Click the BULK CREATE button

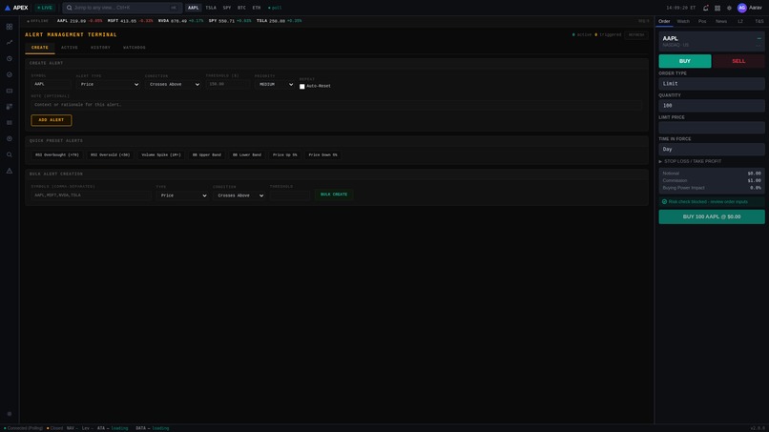[334, 195]
